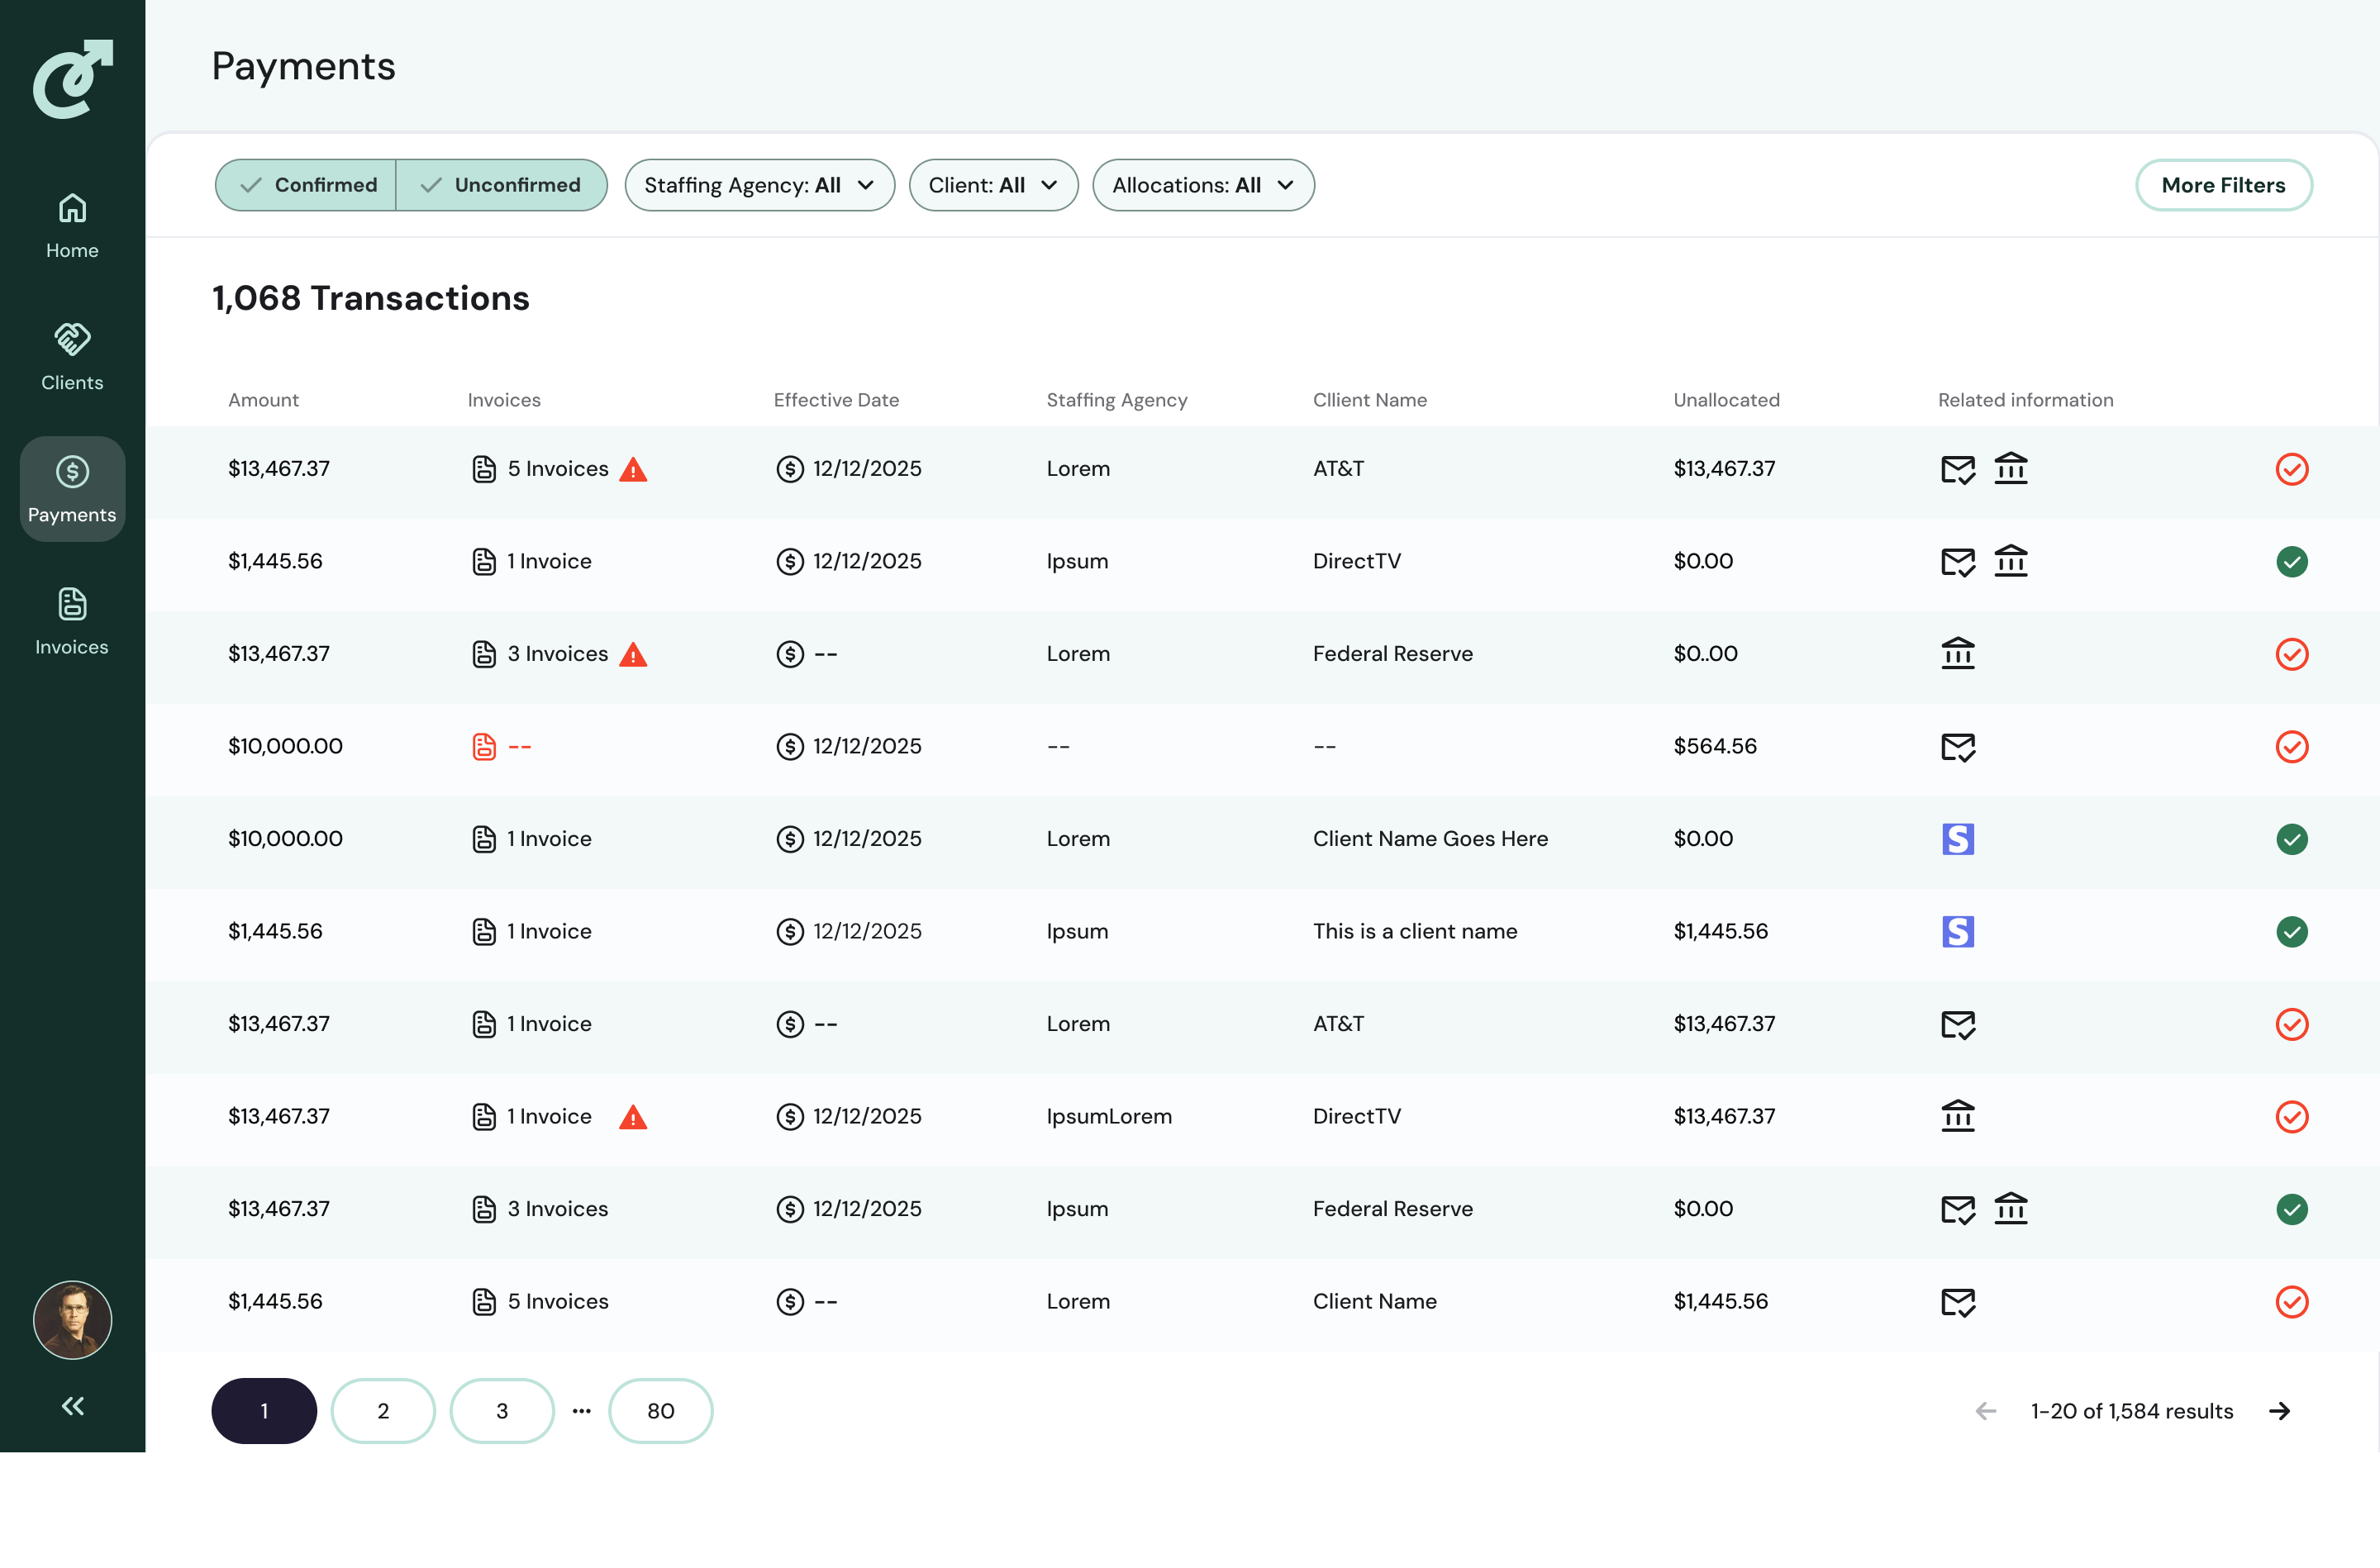Confirm the $564.56 unallocated payment check circle
The width and height of the screenshot is (2380, 1568).
point(2291,747)
